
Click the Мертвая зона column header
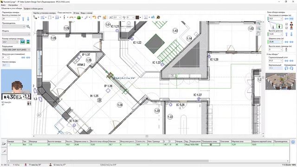[x=241, y=141]
